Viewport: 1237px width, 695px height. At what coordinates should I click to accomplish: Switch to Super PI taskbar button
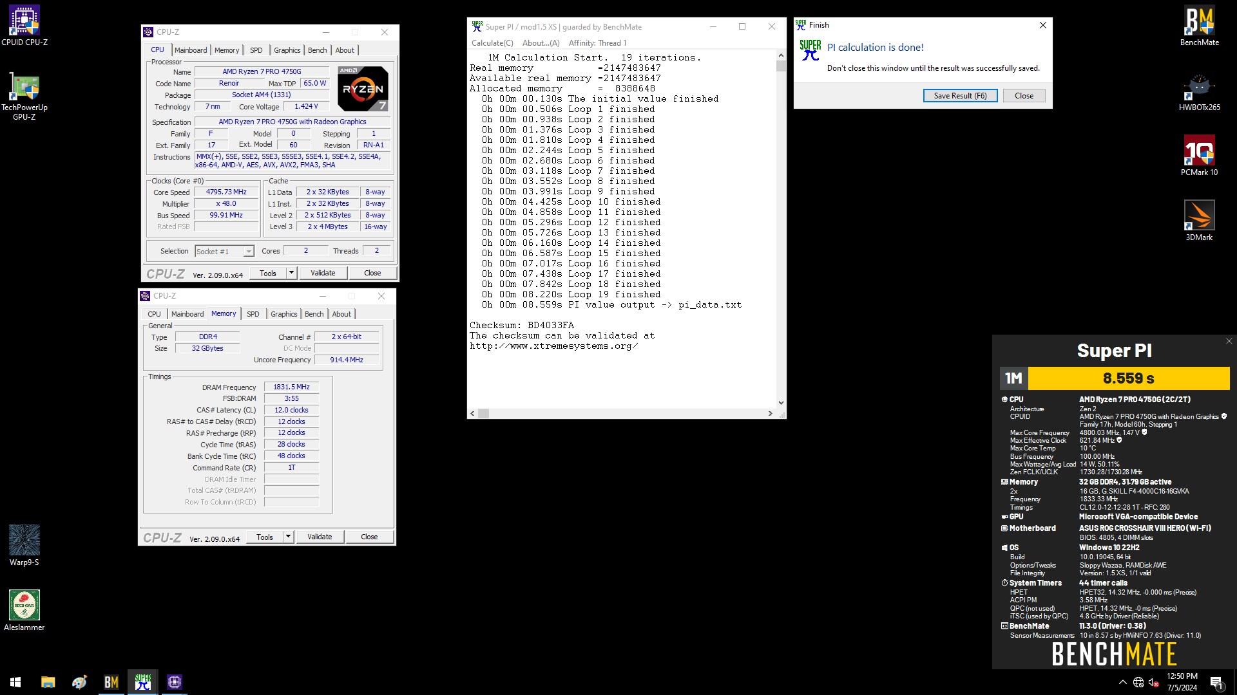click(142, 682)
